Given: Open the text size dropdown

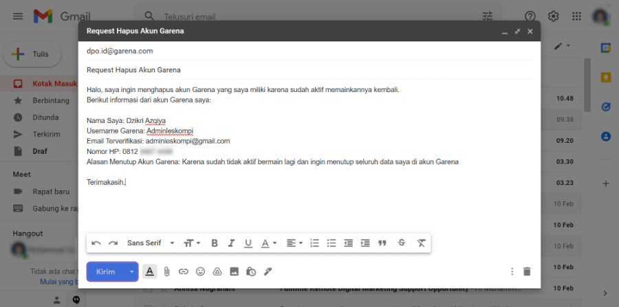Looking at the screenshot, I should (x=193, y=243).
